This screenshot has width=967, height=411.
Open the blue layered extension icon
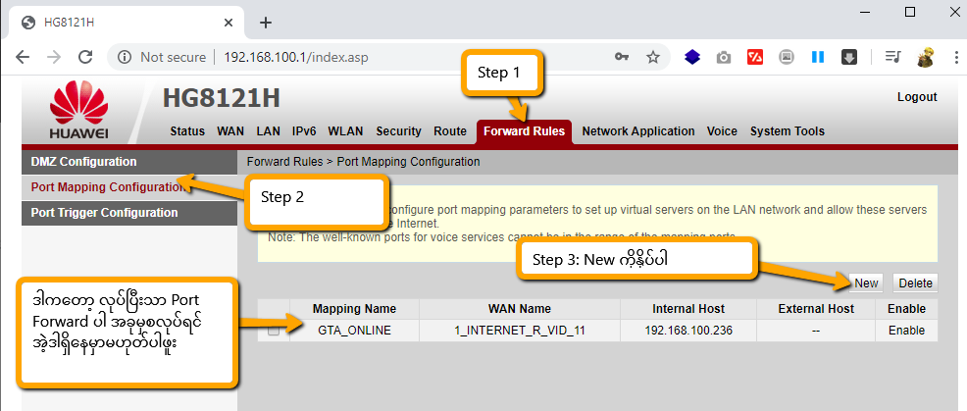pos(692,58)
